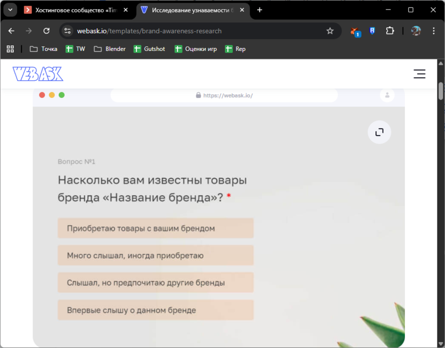
Task: Select 'Слышал, но предпочитаю другие бренды'
Action: coord(155,282)
